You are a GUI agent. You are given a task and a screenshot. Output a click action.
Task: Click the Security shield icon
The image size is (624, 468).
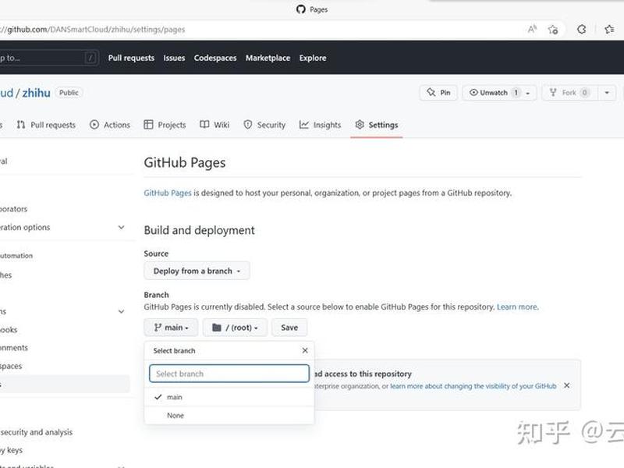(x=248, y=125)
